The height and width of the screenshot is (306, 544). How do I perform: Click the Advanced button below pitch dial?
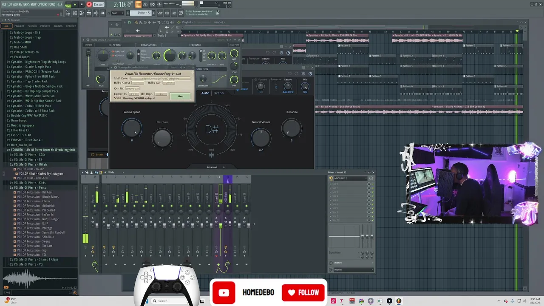pos(212,167)
